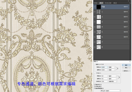Collapse the panel using double-arrow icon
The image size is (132, 92).
point(128,1)
